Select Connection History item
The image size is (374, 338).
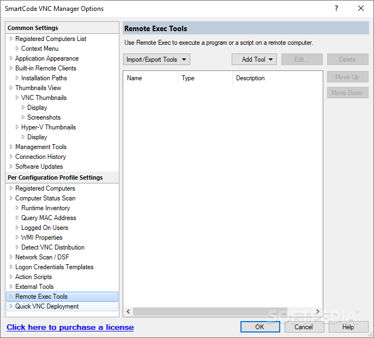[x=40, y=157]
